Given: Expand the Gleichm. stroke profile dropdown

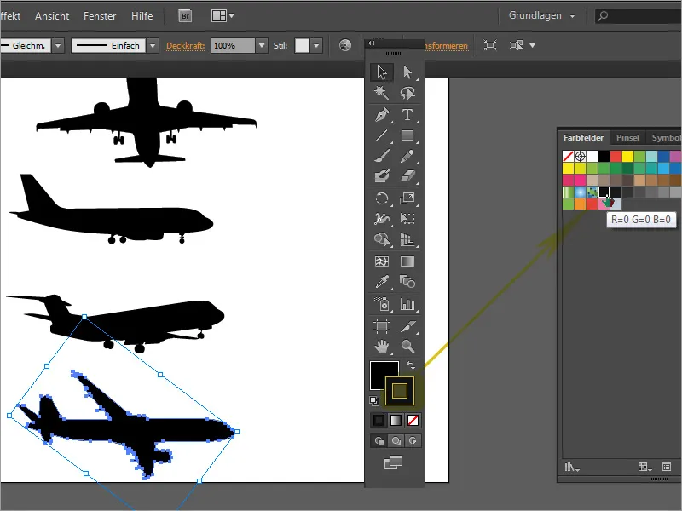Looking at the screenshot, I should point(58,46).
